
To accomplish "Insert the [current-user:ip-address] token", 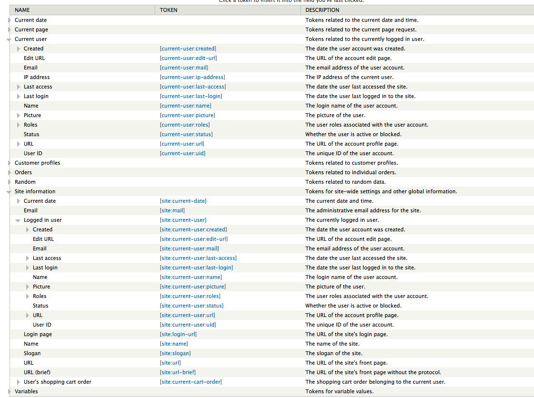I will tap(192, 77).
